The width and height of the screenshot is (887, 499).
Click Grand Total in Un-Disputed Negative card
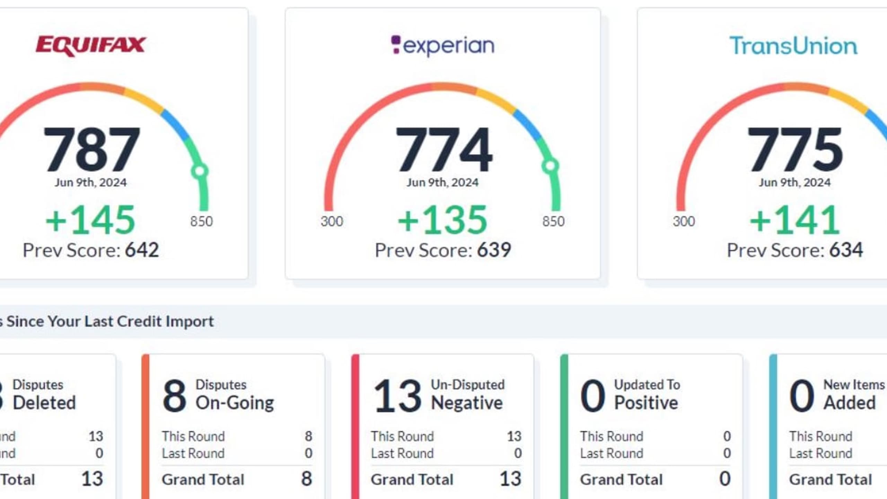pyautogui.click(x=412, y=480)
